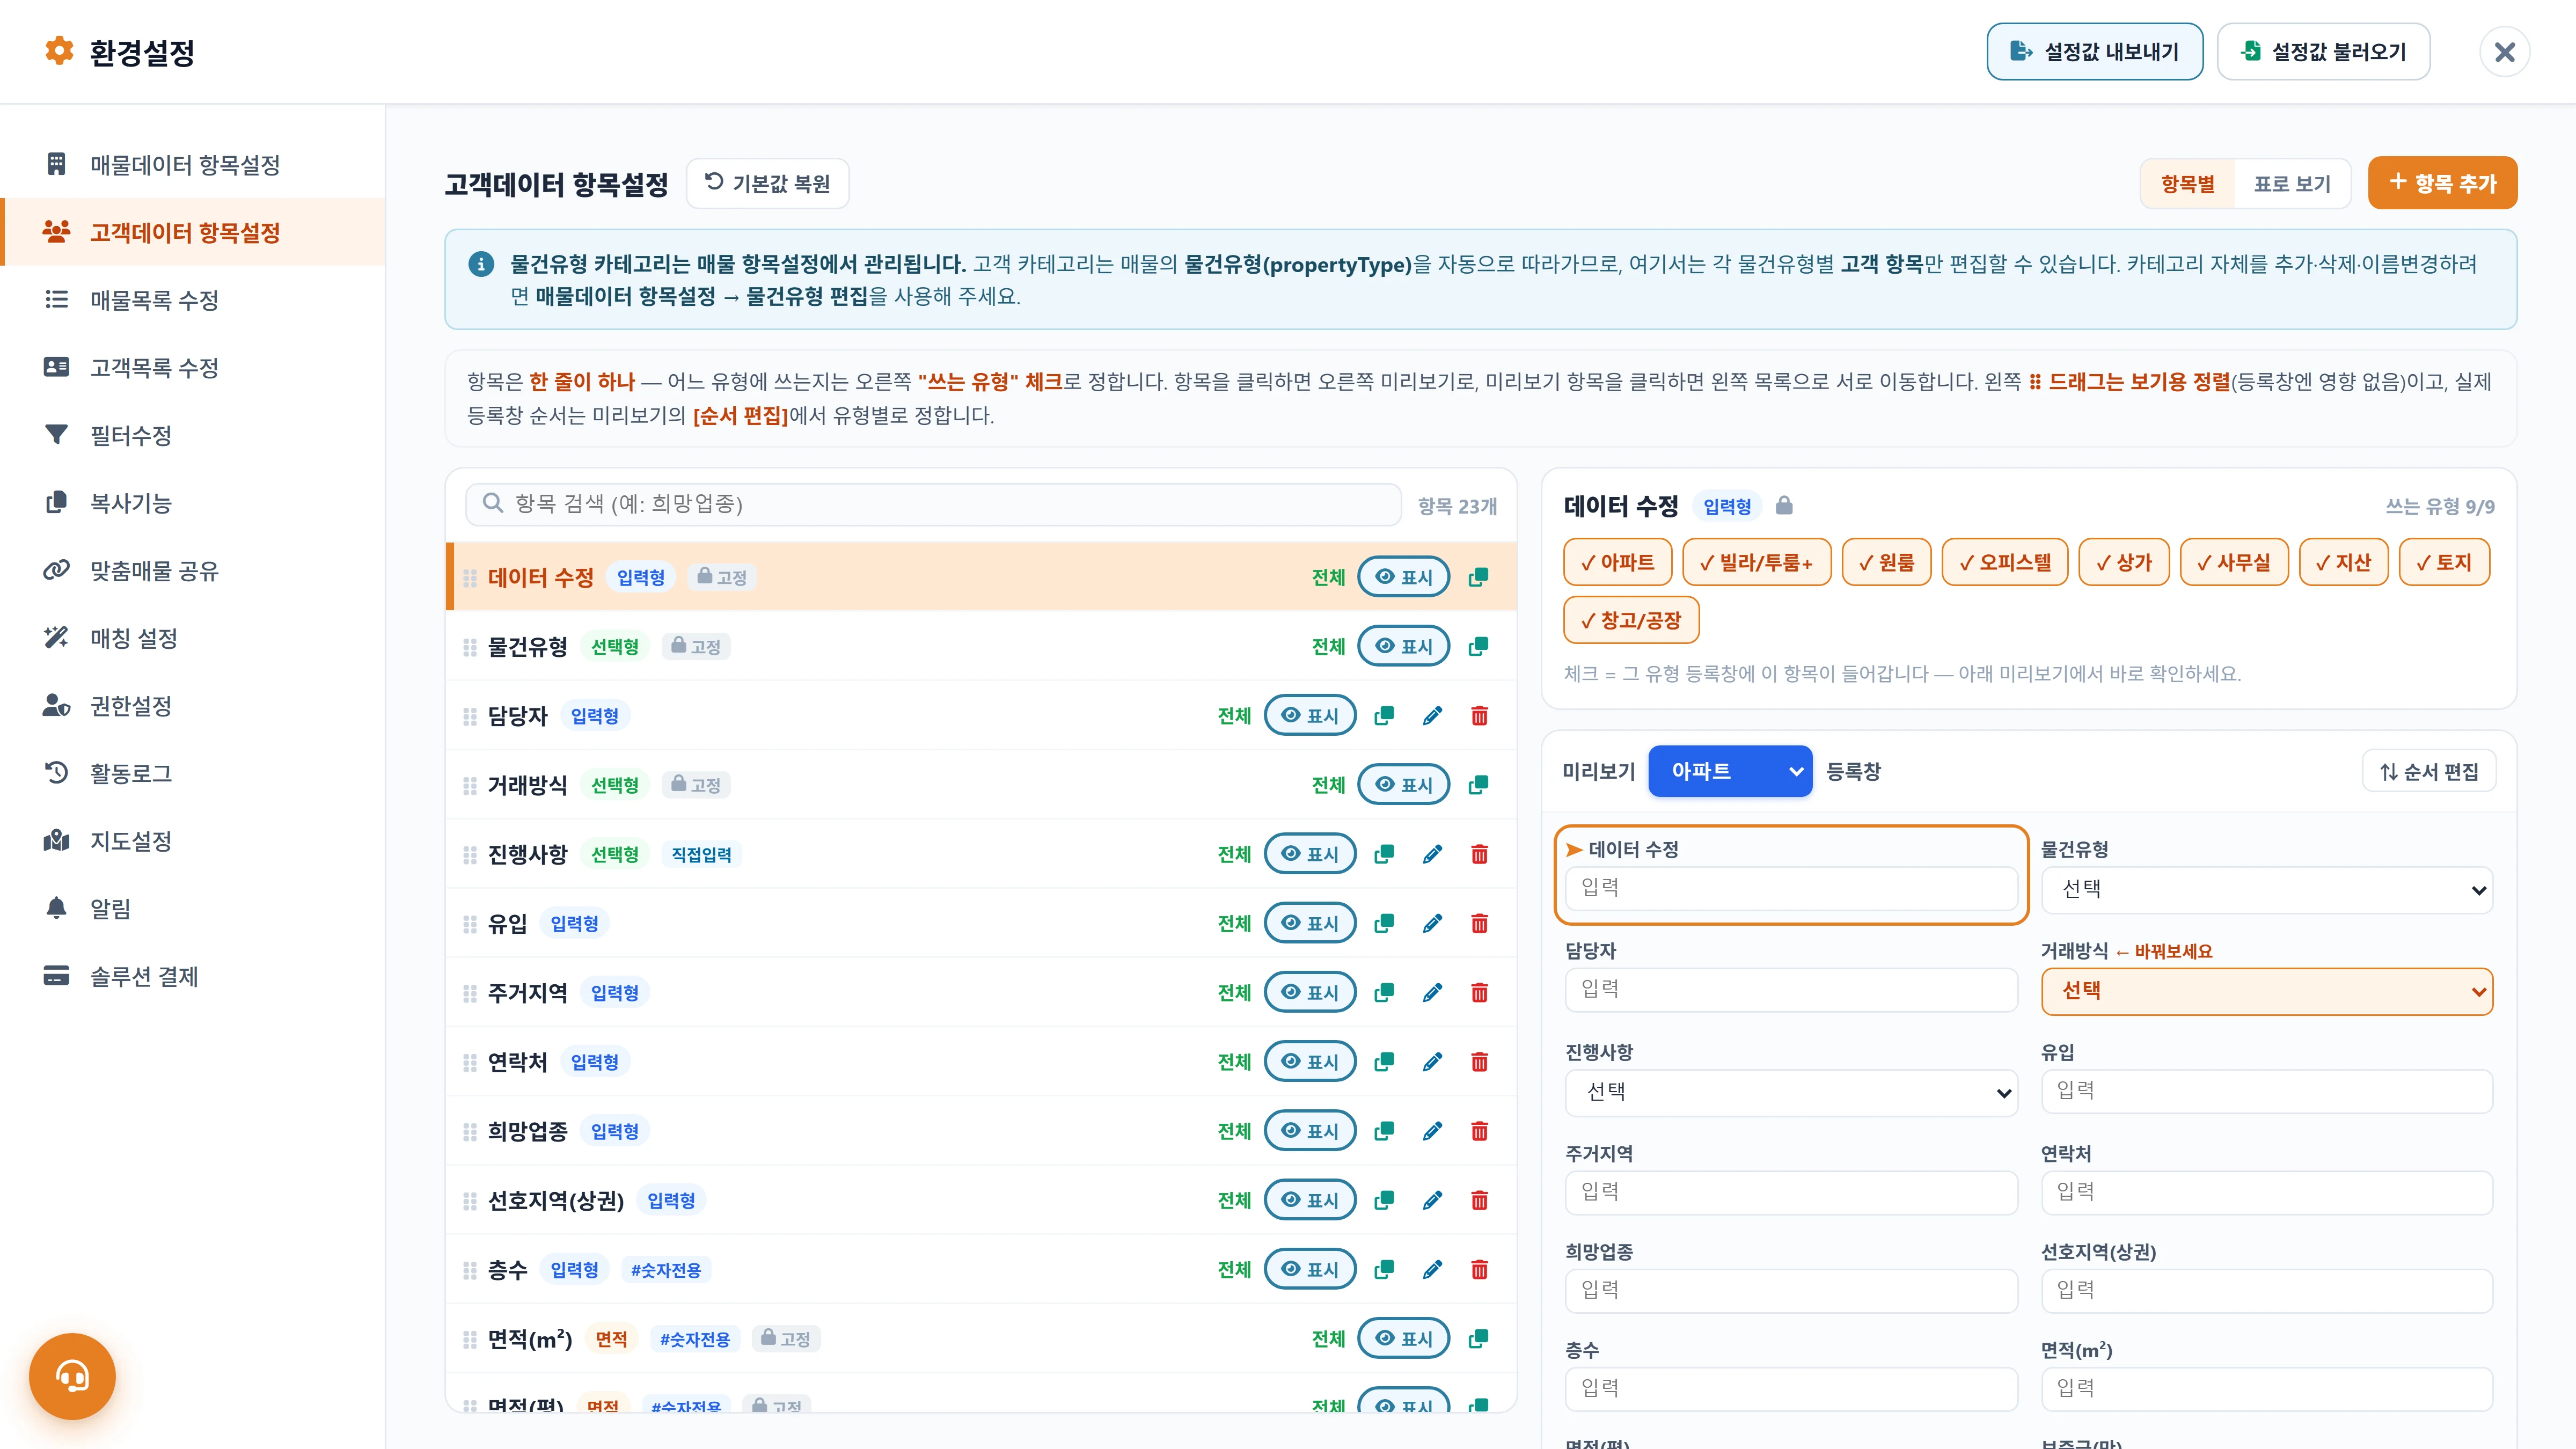Toggle 표시 visibility for 주거지역
The width and height of the screenshot is (2576, 1449).
tap(1310, 993)
